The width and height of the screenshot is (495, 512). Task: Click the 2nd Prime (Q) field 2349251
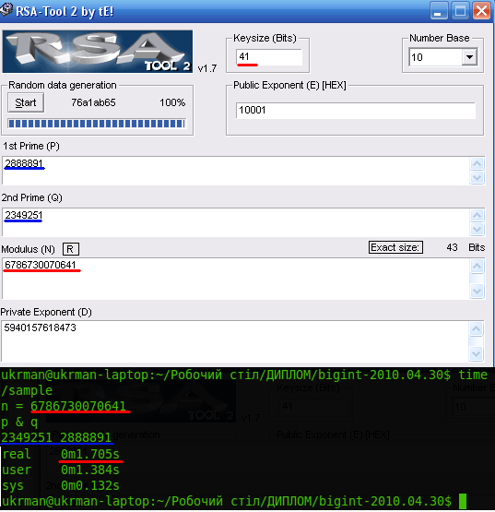tap(236, 222)
